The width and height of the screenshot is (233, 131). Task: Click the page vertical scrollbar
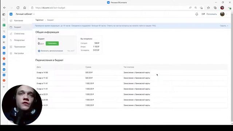tap(232, 68)
